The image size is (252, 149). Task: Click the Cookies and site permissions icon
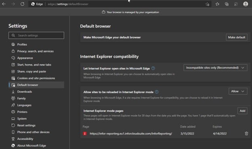13,78
